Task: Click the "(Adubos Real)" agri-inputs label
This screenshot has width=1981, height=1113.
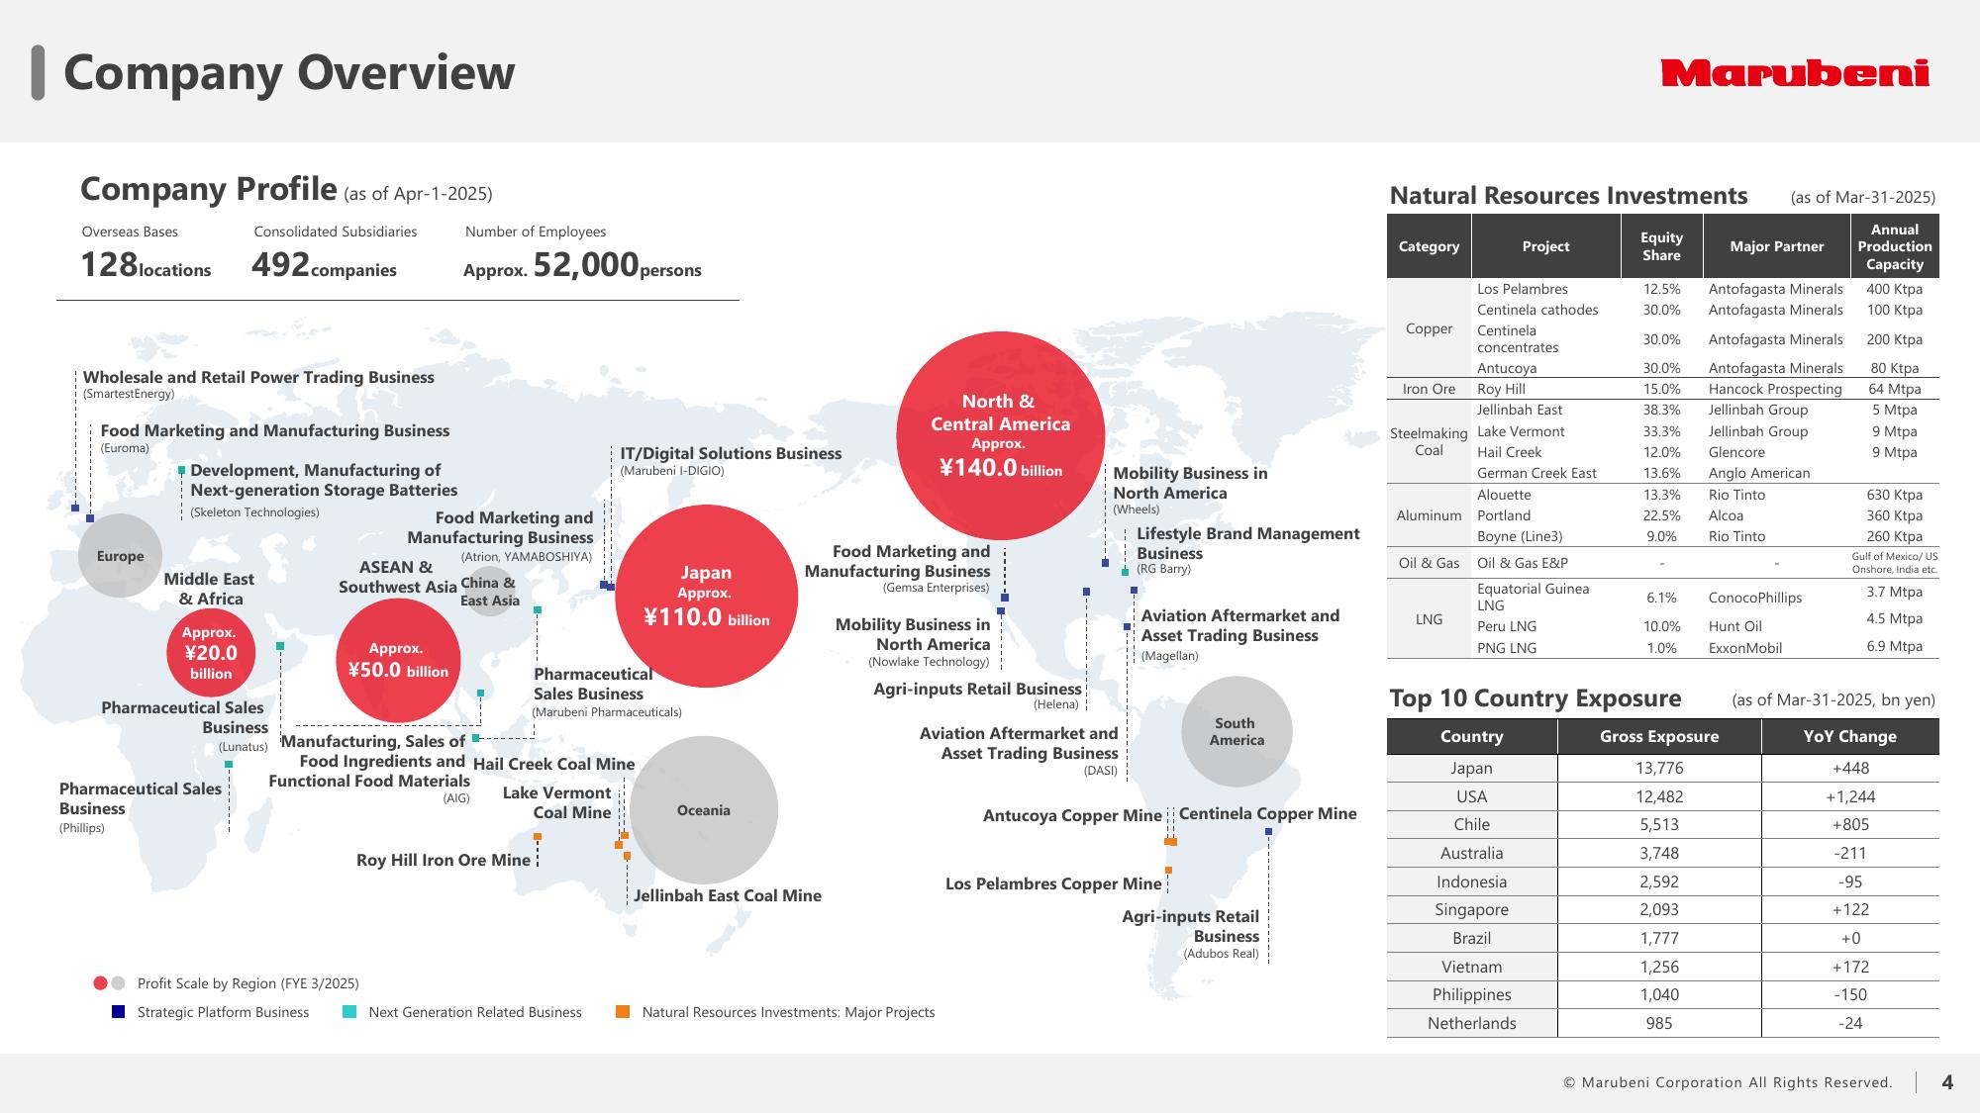Action: 1221,954
